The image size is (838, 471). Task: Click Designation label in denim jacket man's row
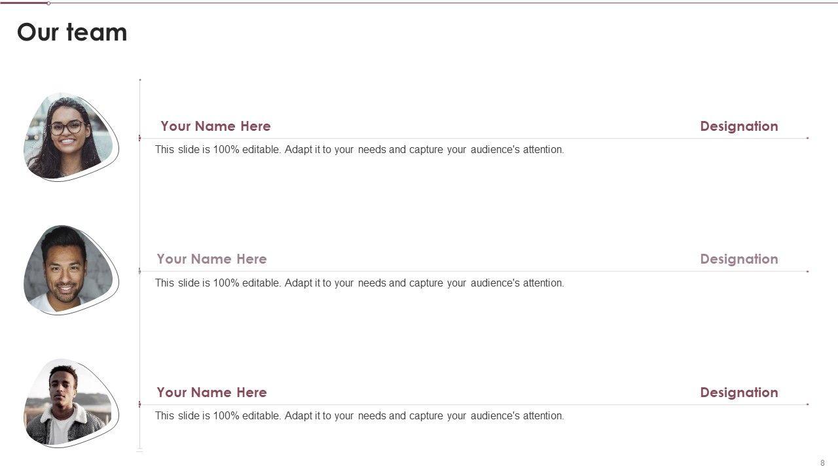click(738, 392)
